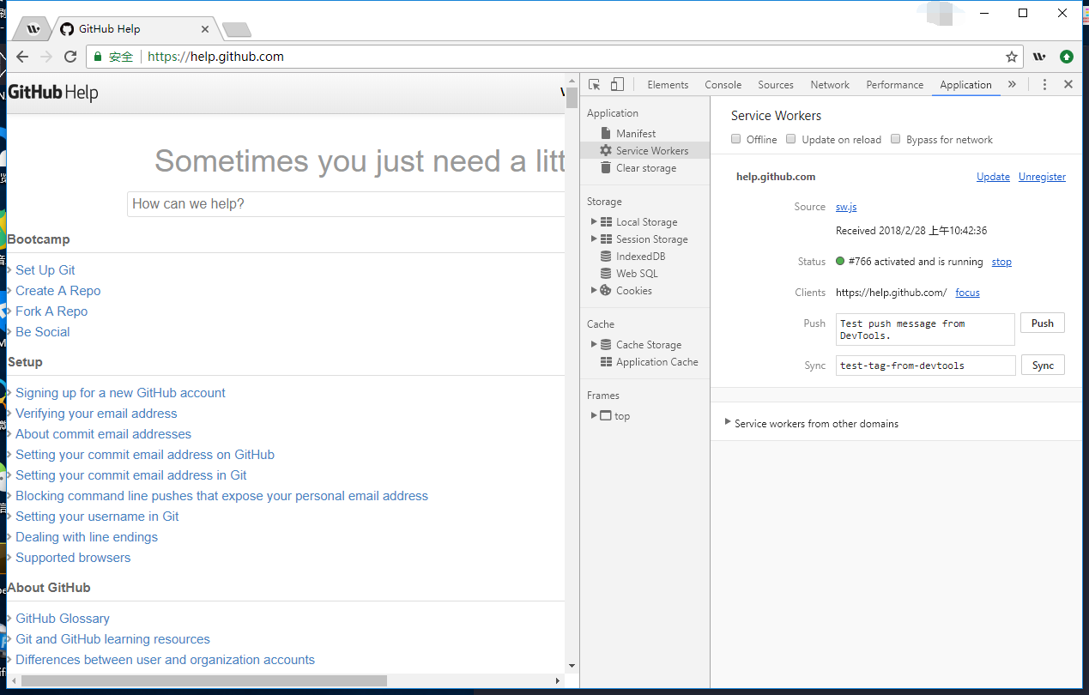Open the Set Up Git link
This screenshot has height=695, width=1089.
tap(45, 270)
